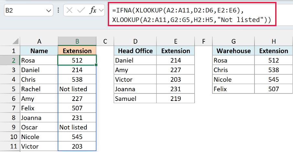Select column F header
The width and height of the screenshot is (293, 152).
click(204, 41)
